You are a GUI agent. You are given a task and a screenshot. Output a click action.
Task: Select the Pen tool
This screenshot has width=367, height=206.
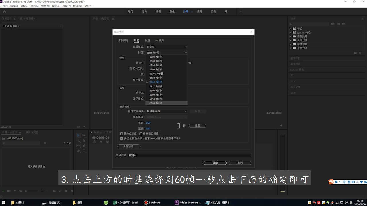coord(84,146)
